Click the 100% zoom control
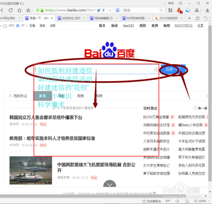This screenshot has height=204, width=212. point(200,201)
